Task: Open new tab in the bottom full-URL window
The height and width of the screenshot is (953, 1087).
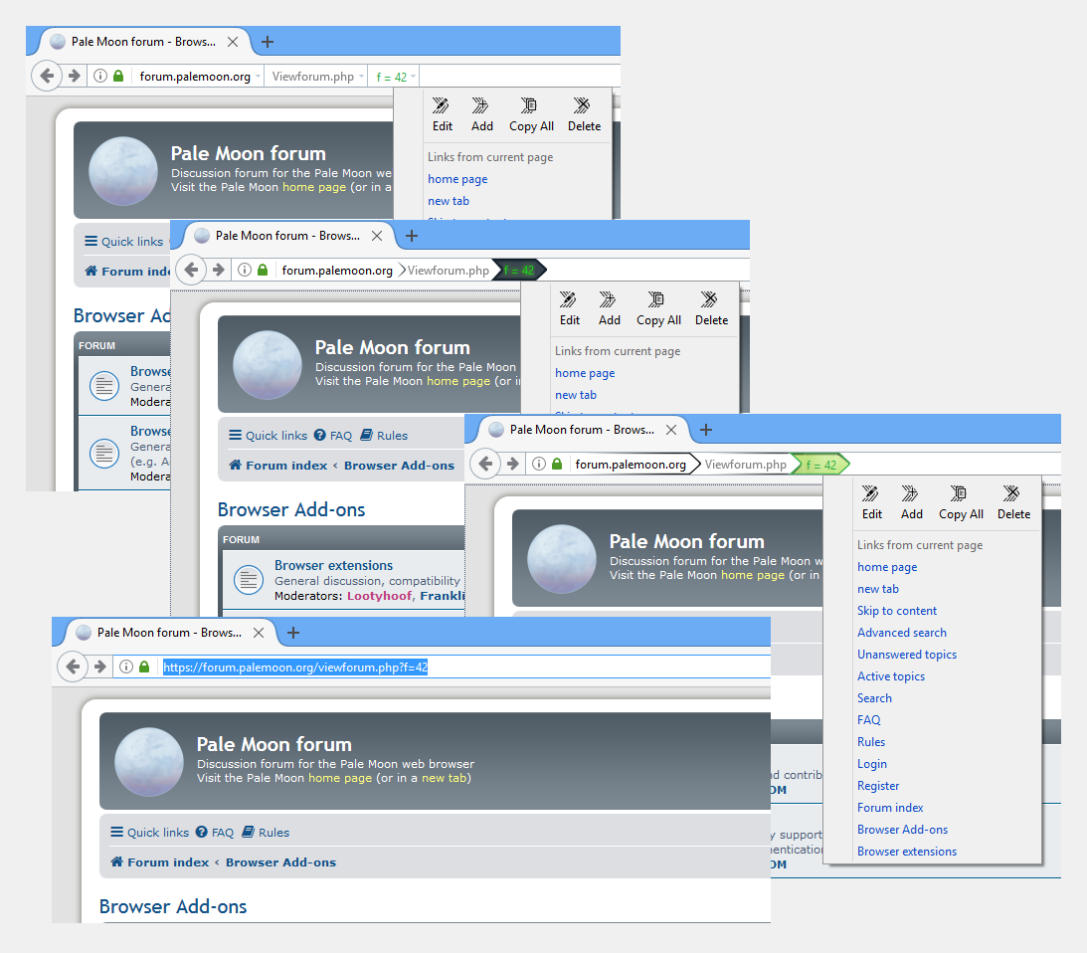Action: 293,633
